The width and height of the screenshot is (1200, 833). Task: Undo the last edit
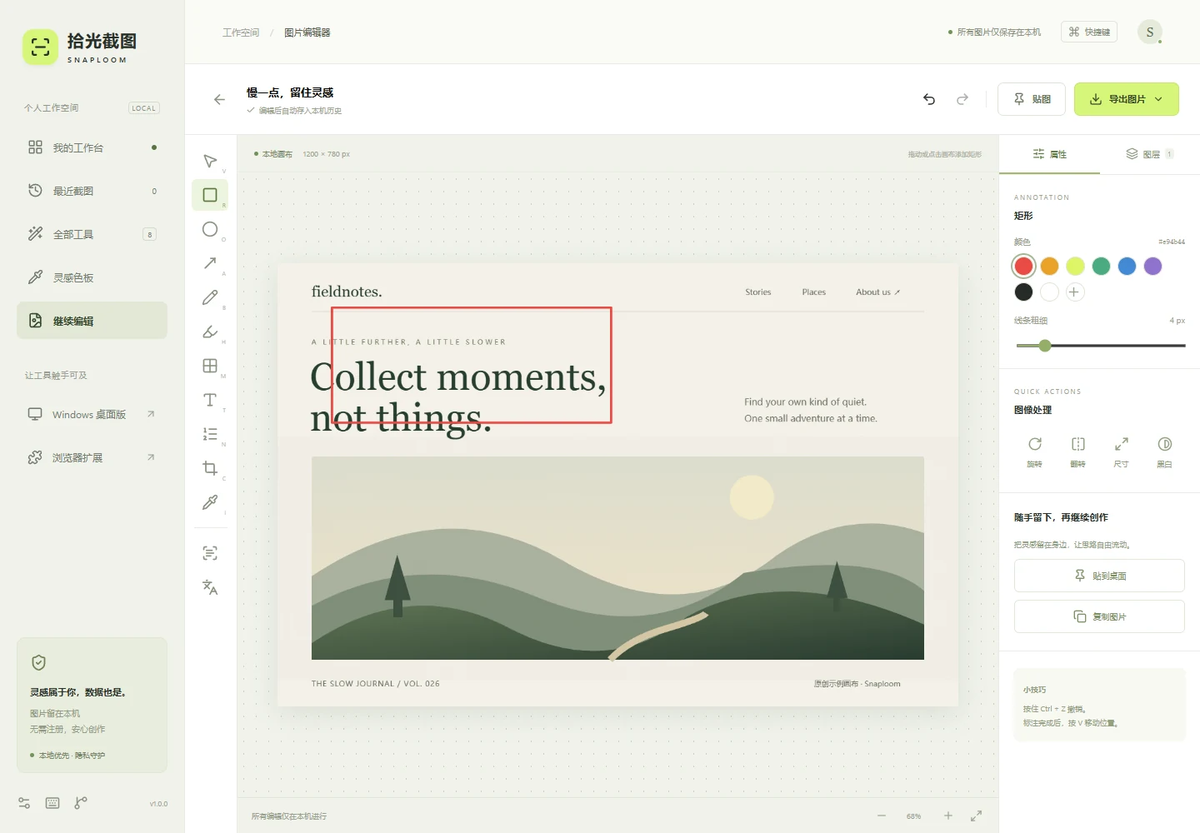(929, 99)
